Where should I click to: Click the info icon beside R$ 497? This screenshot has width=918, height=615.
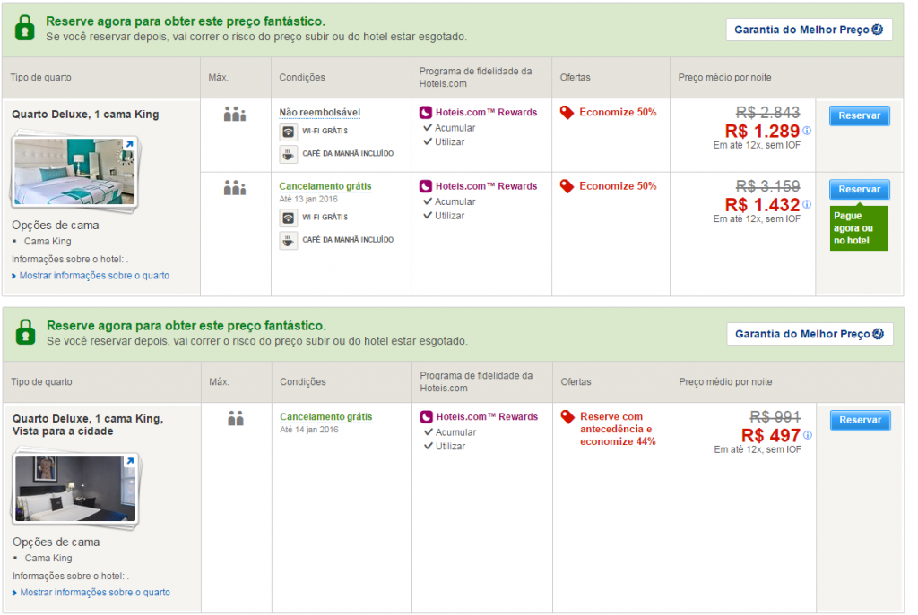coord(807,435)
